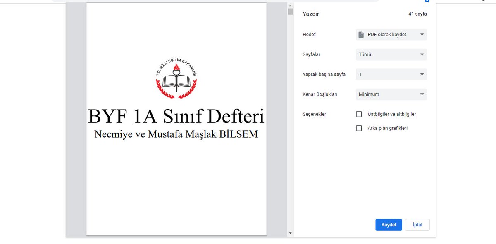Click the BYF 1A Sınıf Defteri title

click(x=176, y=116)
